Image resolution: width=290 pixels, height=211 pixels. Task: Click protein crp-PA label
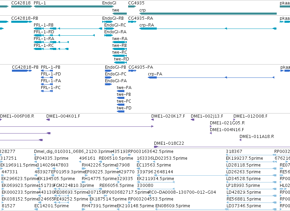tap(155, 74)
